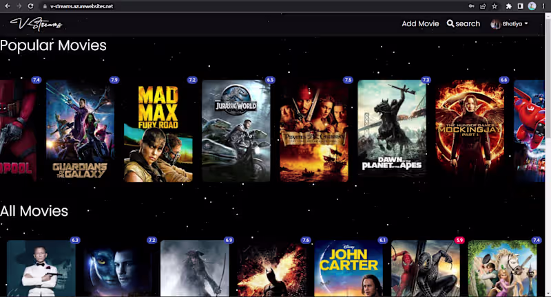Click the browser forward arrow
Image resolution: width=551 pixels, height=297 pixels.
[x=19, y=6]
